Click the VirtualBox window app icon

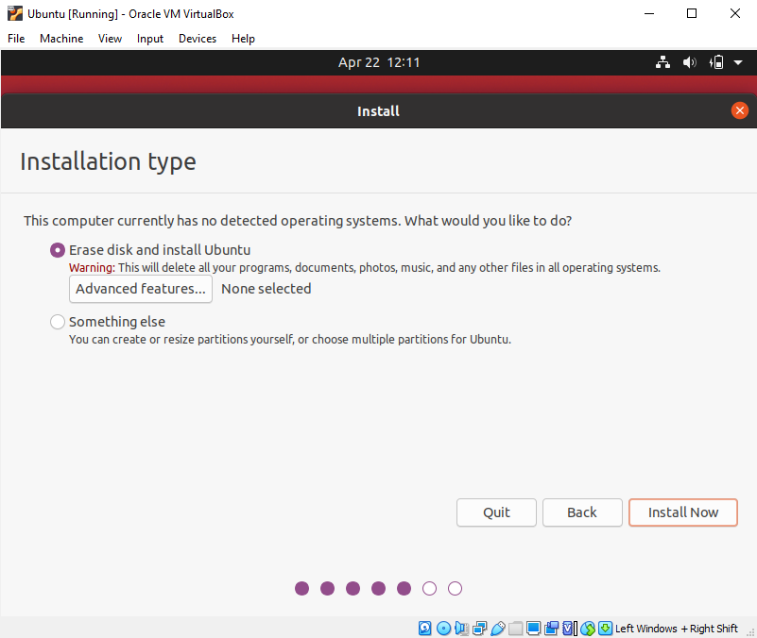point(15,13)
